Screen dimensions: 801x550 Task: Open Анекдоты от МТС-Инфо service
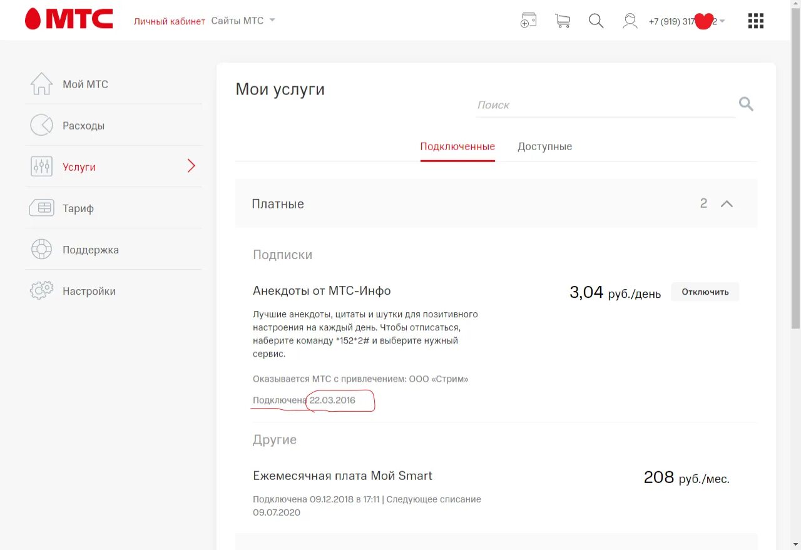(322, 291)
